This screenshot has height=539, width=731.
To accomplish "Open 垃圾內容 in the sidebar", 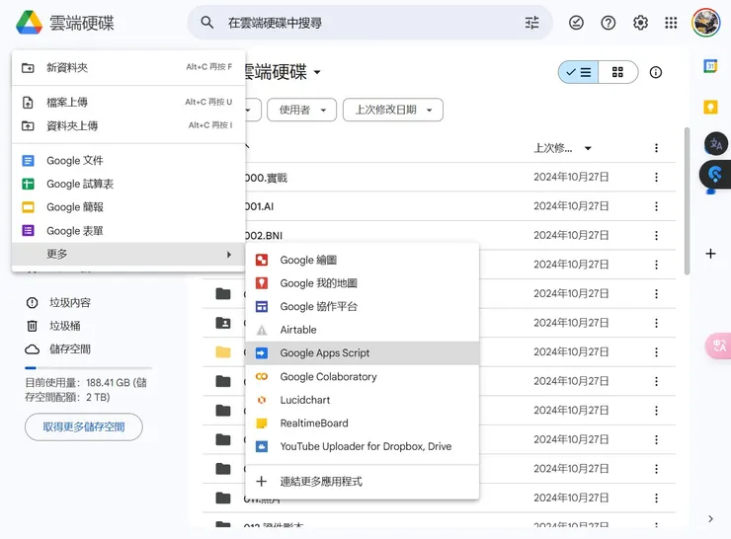I will click(x=70, y=303).
